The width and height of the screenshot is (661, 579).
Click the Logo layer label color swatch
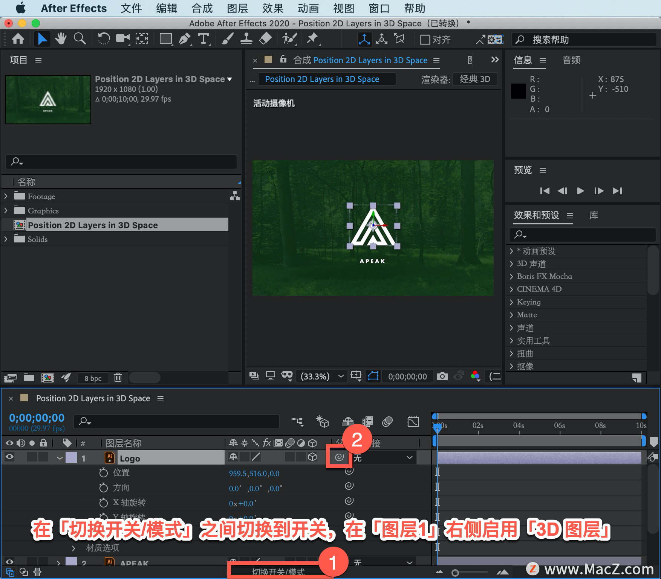(71, 457)
